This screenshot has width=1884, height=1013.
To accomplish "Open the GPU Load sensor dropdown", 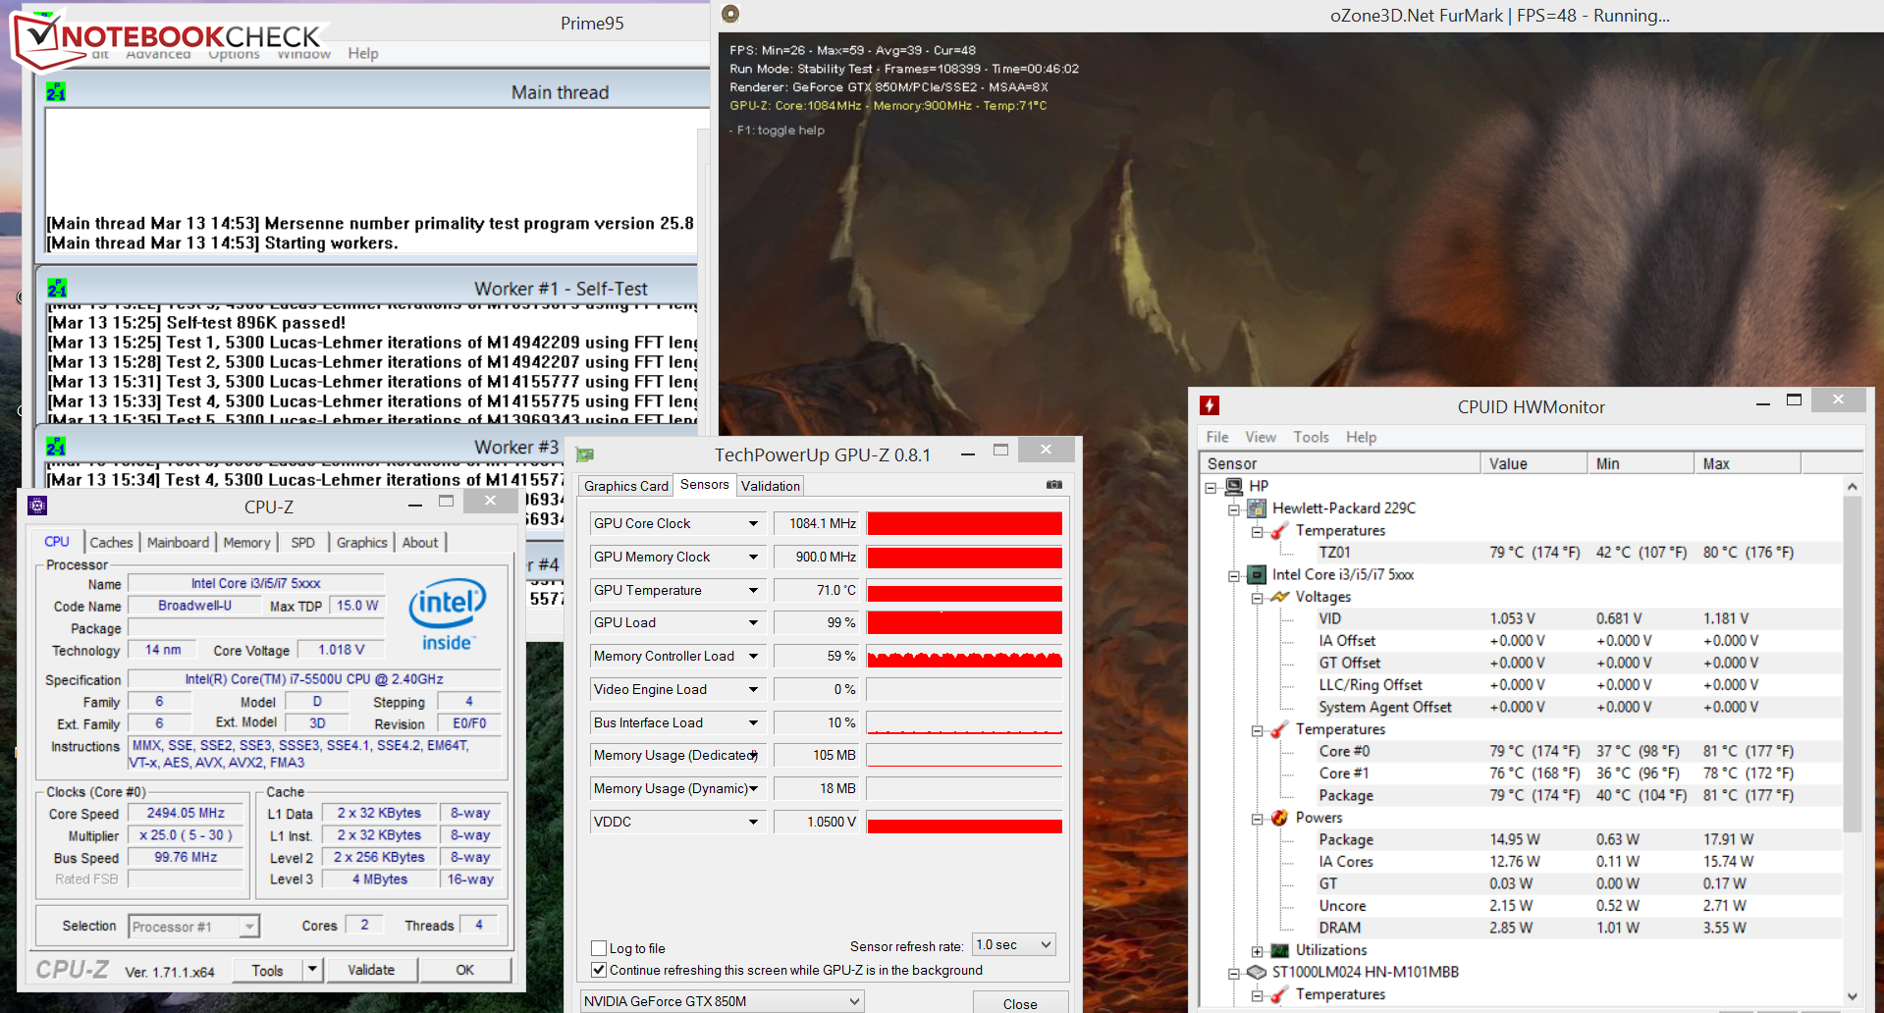I will coord(753,622).
